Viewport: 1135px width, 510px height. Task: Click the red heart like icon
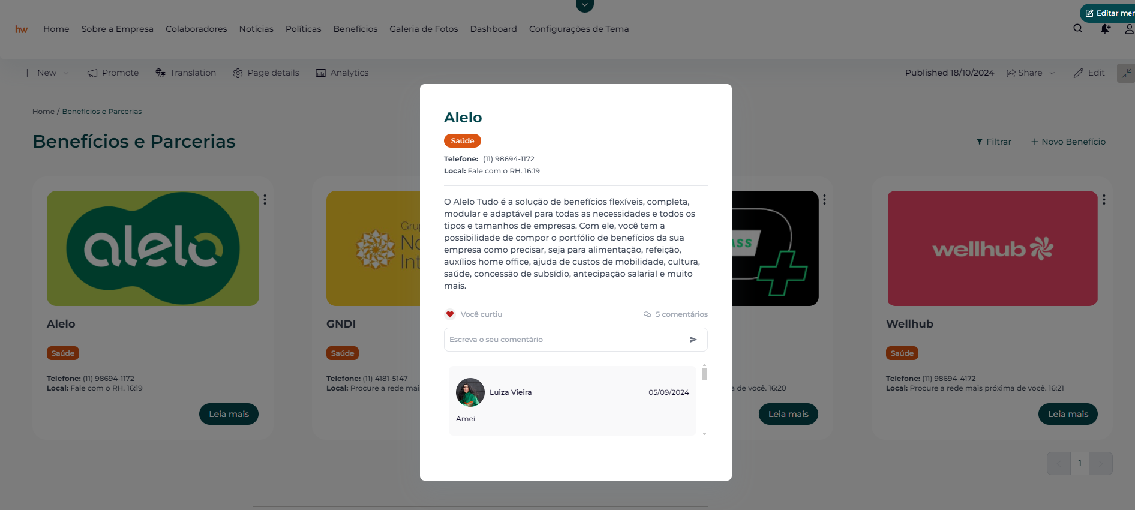point(450,314)
